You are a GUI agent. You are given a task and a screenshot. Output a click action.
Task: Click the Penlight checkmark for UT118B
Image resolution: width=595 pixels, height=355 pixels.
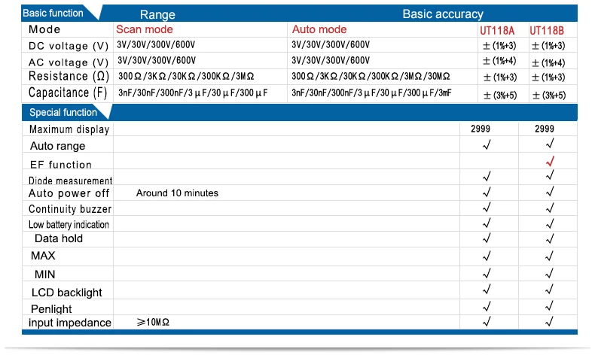click(x=550, y=306)
